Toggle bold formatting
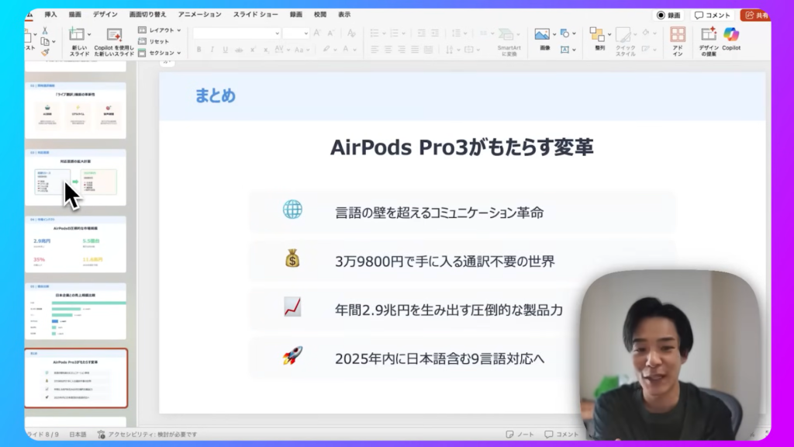 click(199, 50)
